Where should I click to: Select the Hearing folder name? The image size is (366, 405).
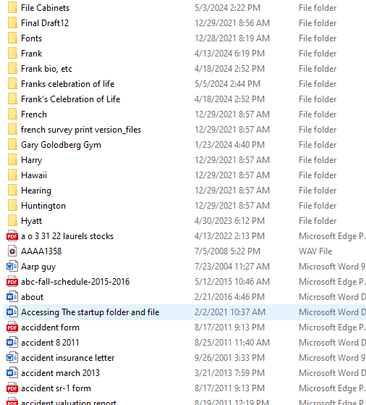[36, 191]
